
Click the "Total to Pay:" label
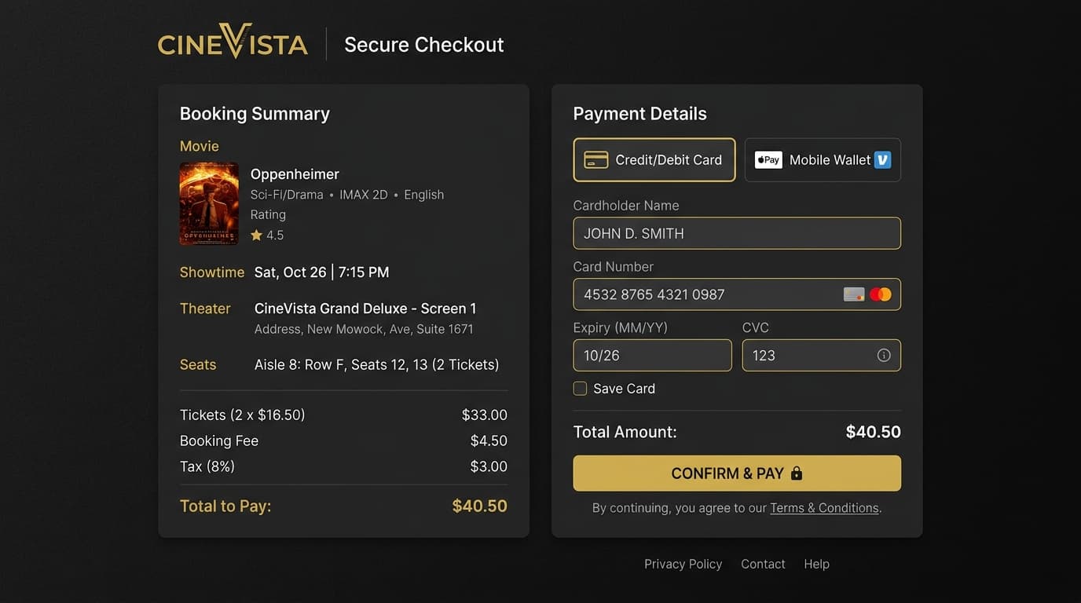[225, 506]
